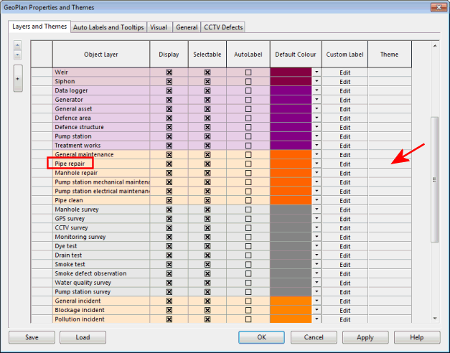Click the row header for Weir
Screen dimensions: 450x353
tap(42, 72)
